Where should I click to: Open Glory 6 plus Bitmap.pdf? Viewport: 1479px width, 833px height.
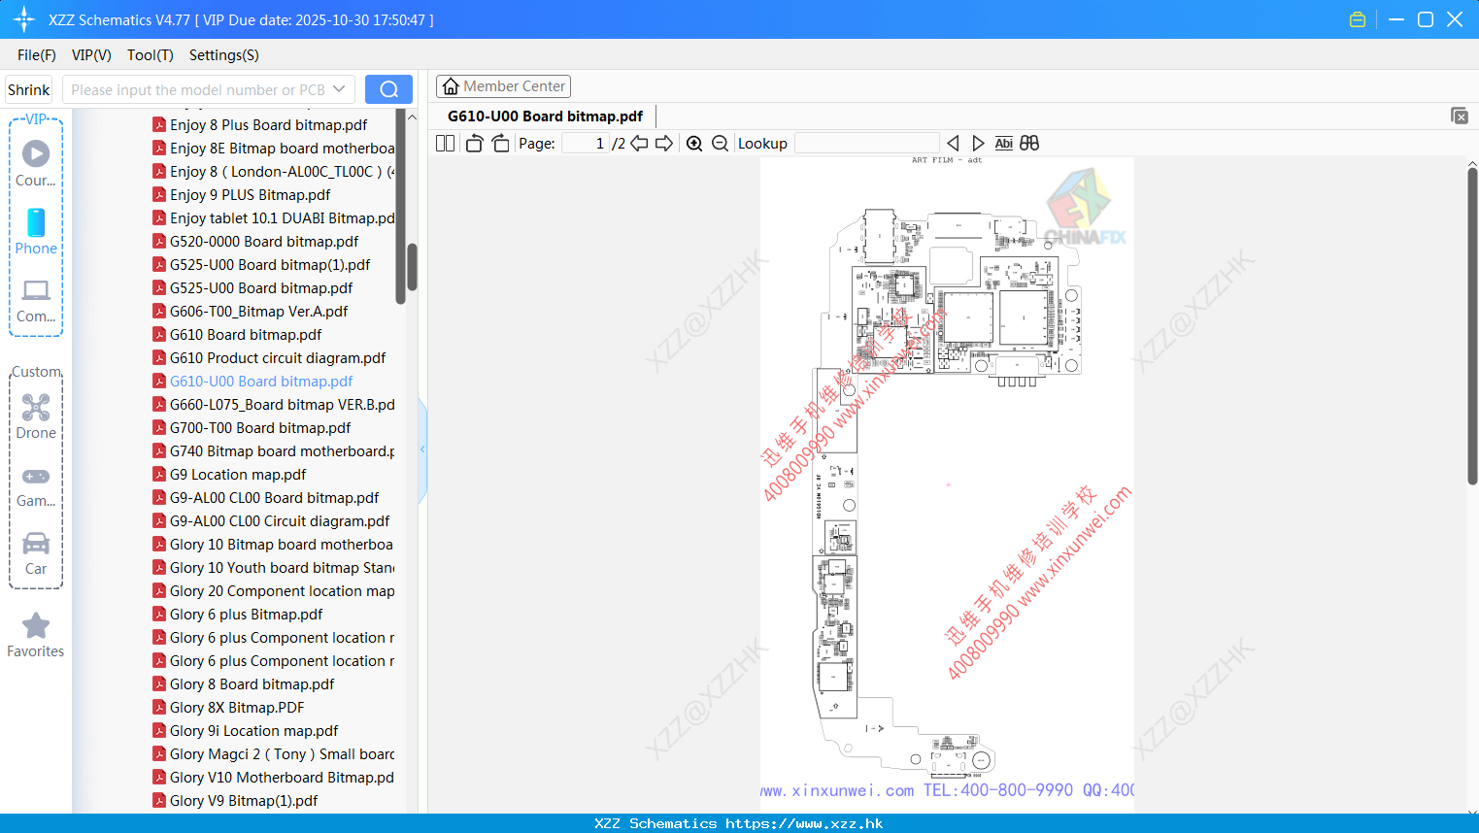[x=246, y=615]
